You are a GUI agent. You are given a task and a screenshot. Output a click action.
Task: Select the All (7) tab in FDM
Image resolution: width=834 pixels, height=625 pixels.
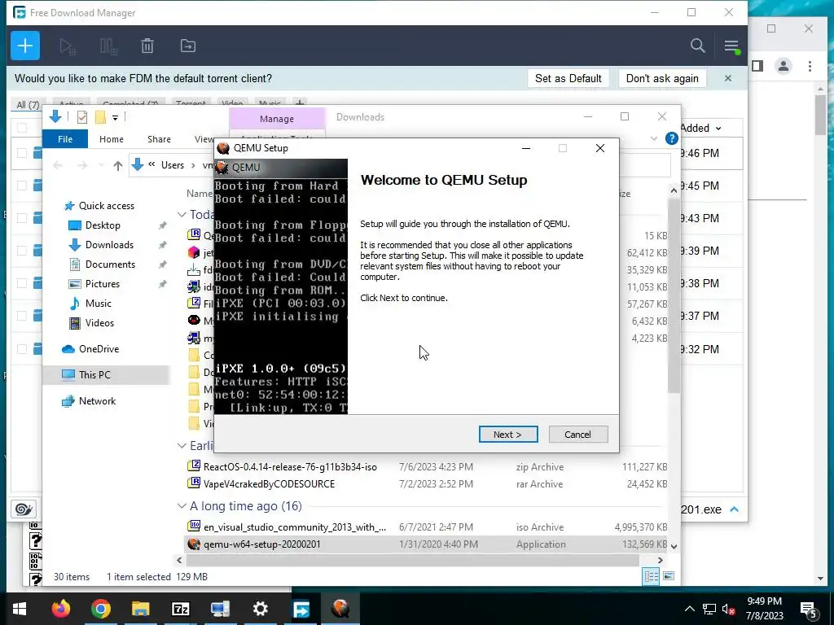pos(28,105)
